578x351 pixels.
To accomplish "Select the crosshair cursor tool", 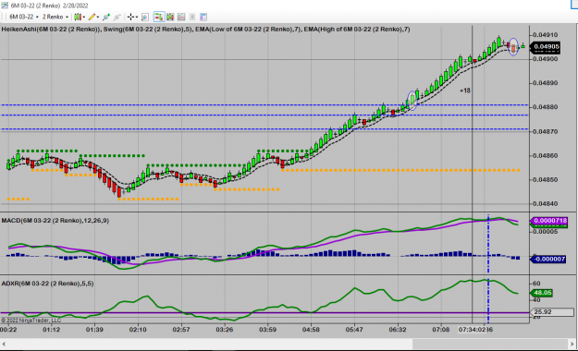I will pyautogui.click(x=130, y=17).
